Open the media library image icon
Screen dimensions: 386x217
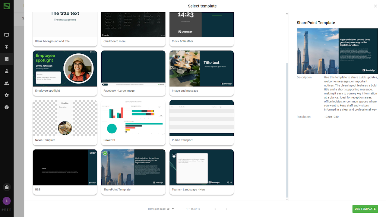coord(7,59)
